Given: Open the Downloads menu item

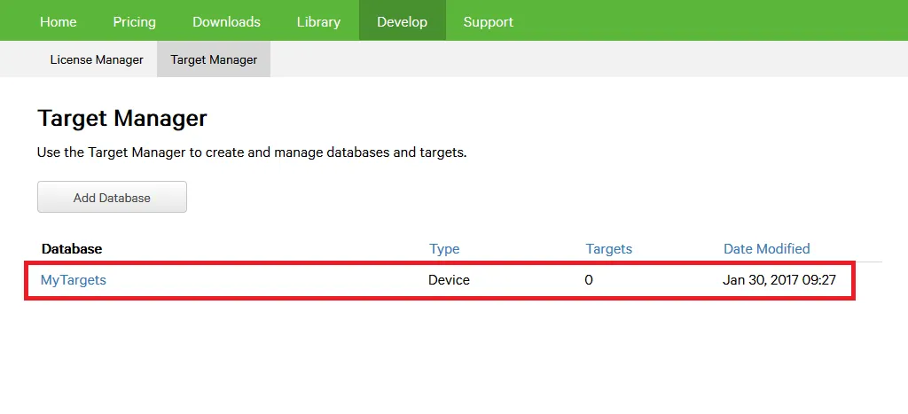Looking at the screenshot, I should pos(226,21).
